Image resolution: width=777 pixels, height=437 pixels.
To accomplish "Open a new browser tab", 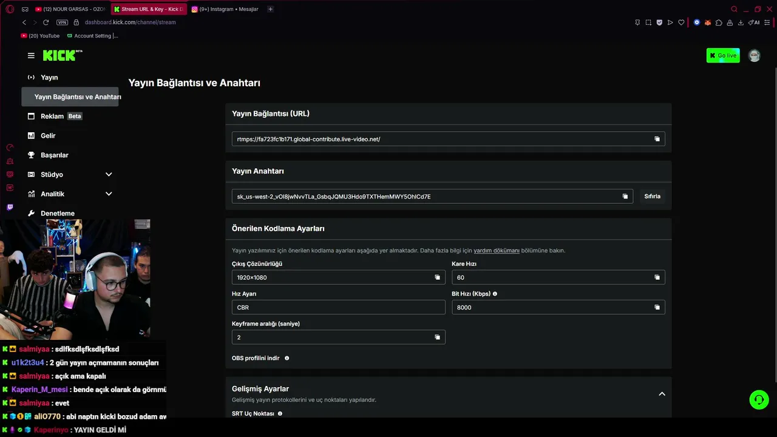I will 270,9.
